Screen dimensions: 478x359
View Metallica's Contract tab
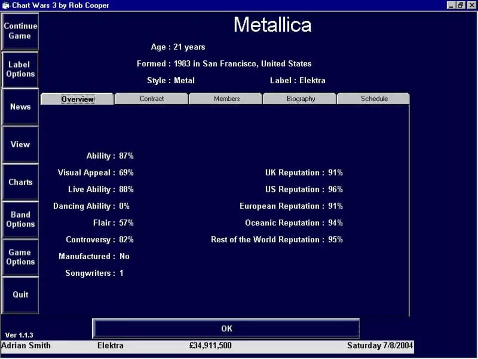click(x=151, y=98)
